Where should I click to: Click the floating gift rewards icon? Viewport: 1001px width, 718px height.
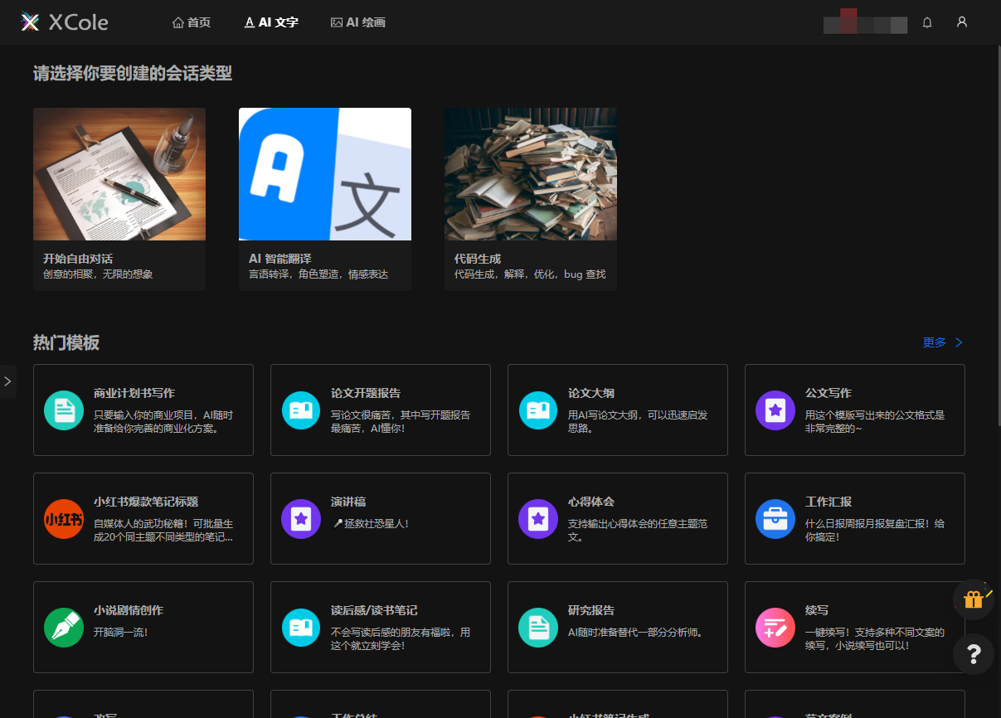pos(973,599)
